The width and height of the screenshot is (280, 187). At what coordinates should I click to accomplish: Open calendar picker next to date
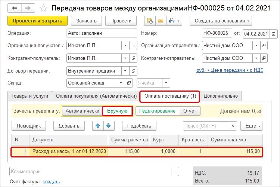273,34
